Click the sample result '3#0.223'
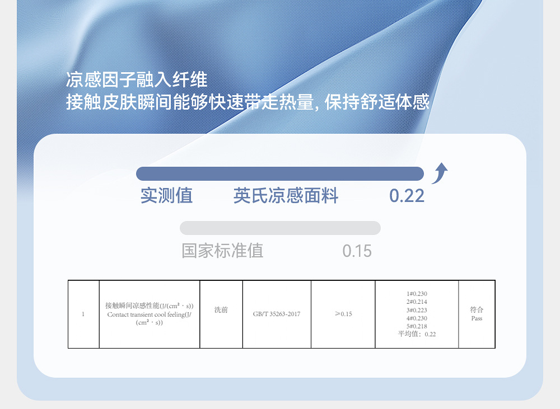This screenshot has height=409, width=560. coord(417,310)
